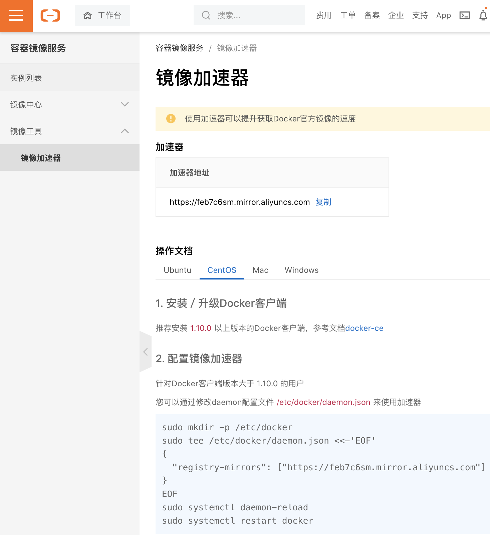
Task: Select the CentOS tab
Action: click(x=222, y=270)
